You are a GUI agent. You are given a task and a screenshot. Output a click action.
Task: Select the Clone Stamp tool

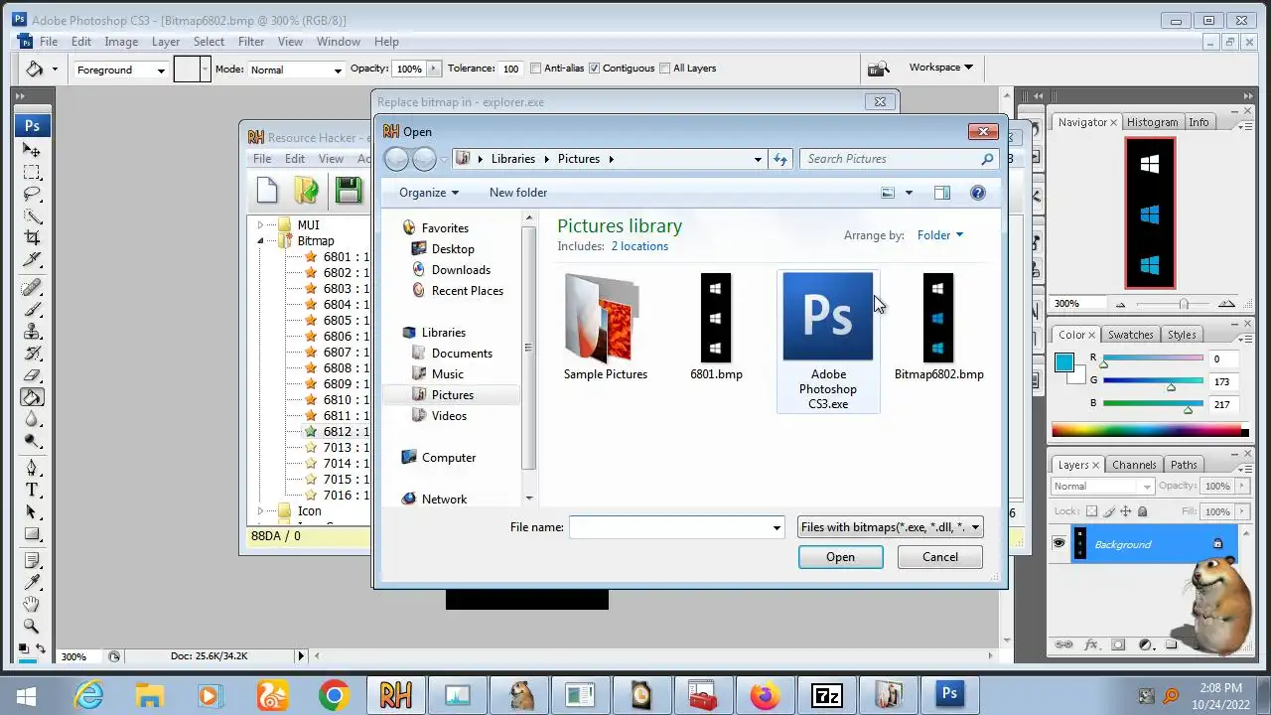coord(32,332)
